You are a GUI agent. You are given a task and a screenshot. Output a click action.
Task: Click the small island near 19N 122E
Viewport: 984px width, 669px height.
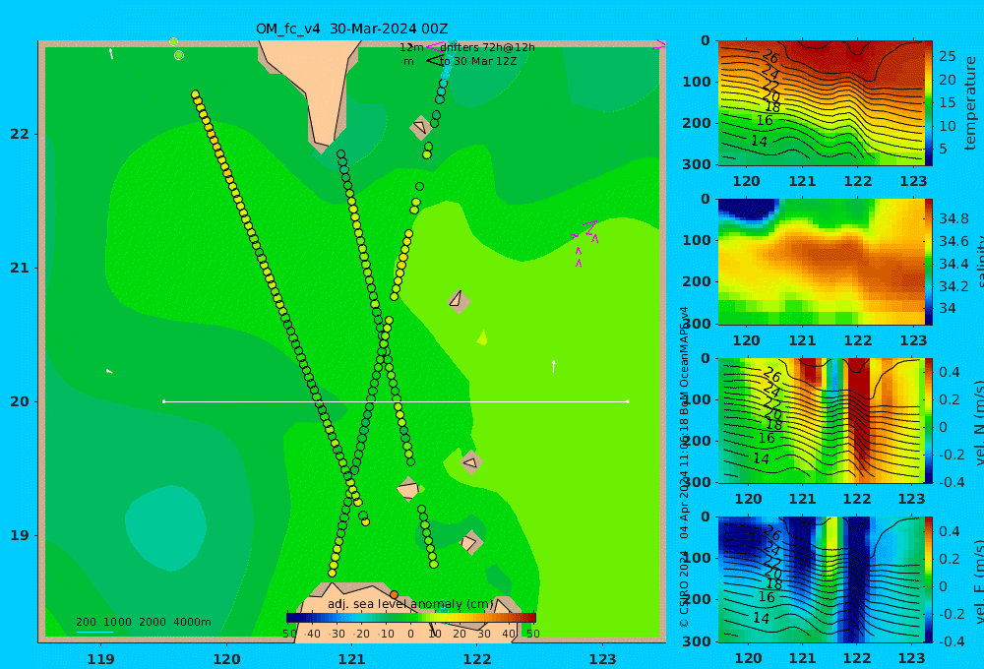470,542
